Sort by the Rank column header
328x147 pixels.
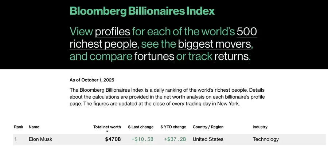pos(19,127)
